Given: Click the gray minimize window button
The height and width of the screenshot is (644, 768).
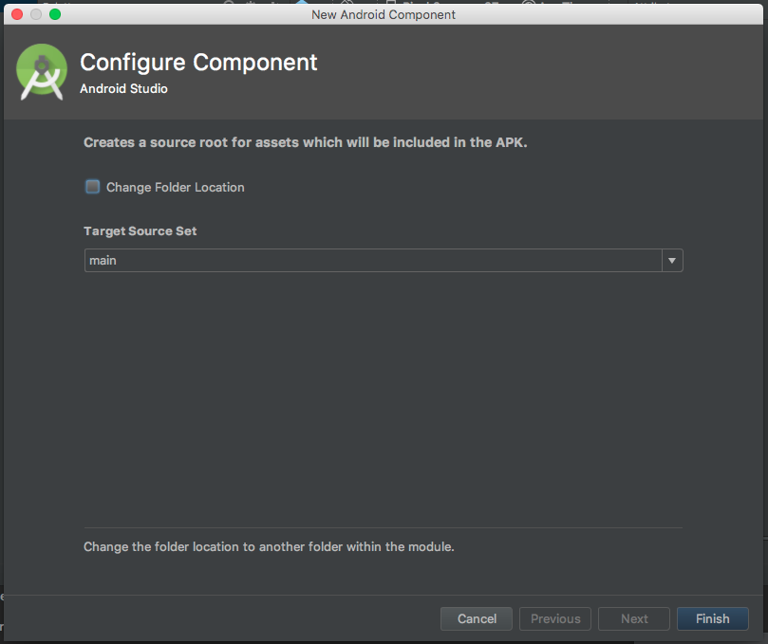Looking at the screenshot, I should pos(36,14).
